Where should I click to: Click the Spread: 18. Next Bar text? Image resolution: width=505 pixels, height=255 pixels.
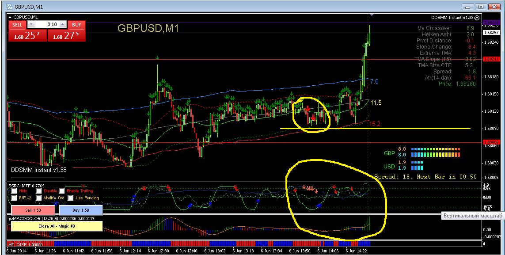pyautogui.click(x=425, y=177)
